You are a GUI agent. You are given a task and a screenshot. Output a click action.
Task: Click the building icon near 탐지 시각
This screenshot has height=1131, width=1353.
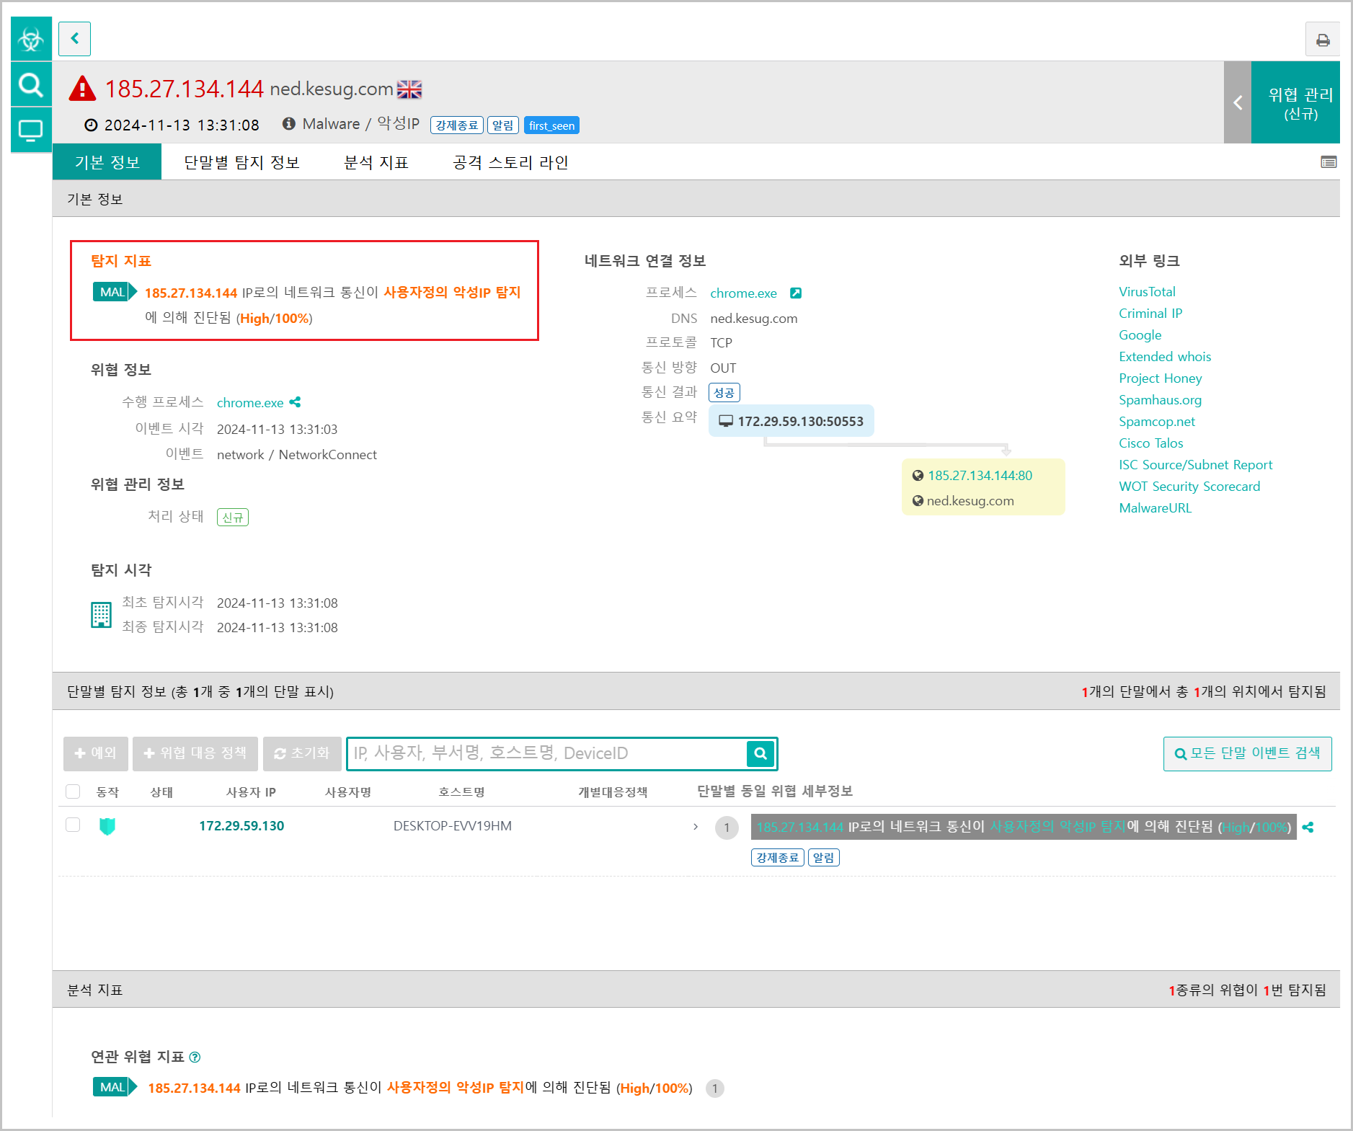[101, 615]
